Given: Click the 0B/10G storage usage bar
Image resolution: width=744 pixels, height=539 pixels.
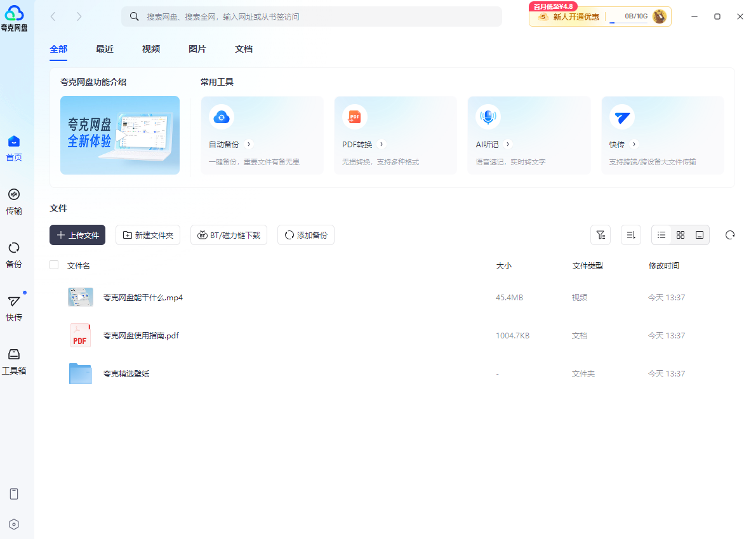Looking at the screenshot, I should pyautogui.click(x=628, y=17).
